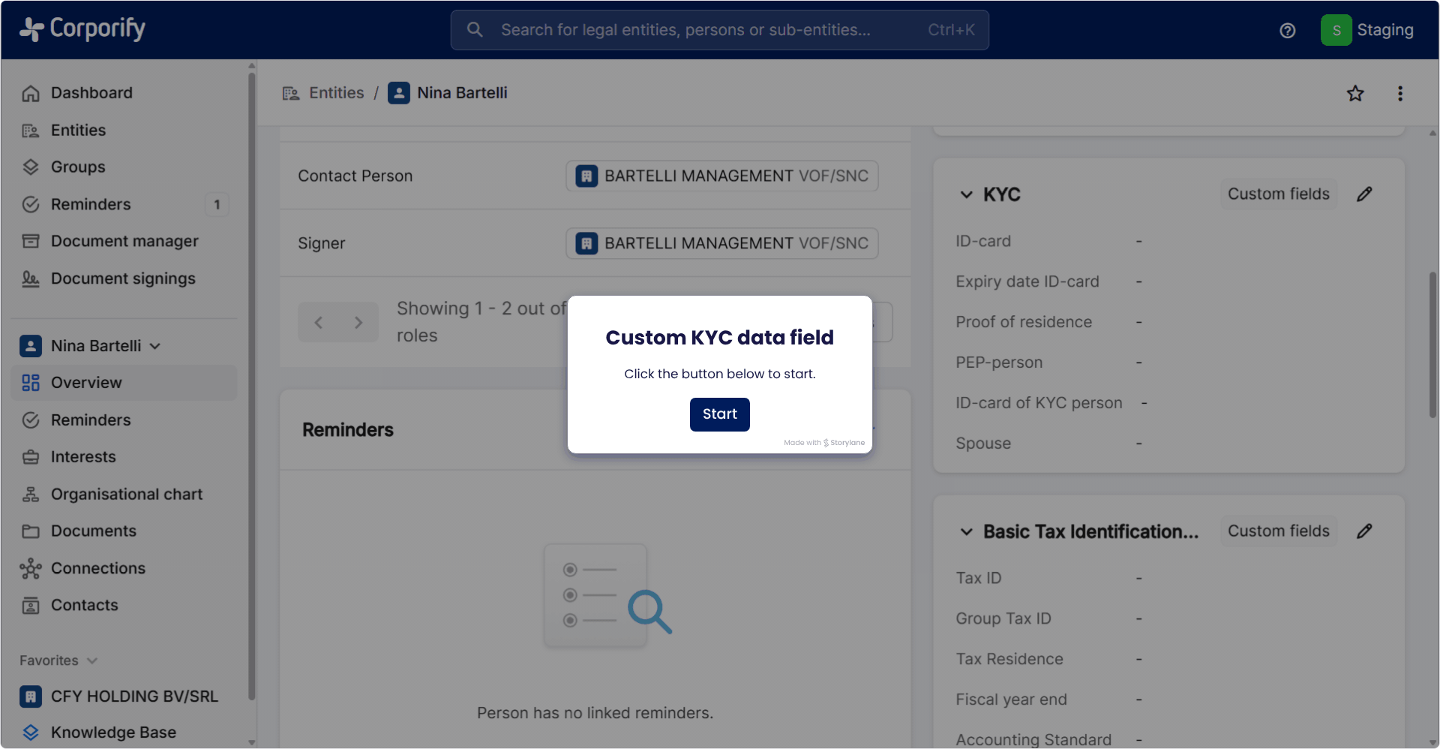This screenshot has height=749, width=1440.
Task: Collapse the KYC section chevron
Action: click(966, 195)
